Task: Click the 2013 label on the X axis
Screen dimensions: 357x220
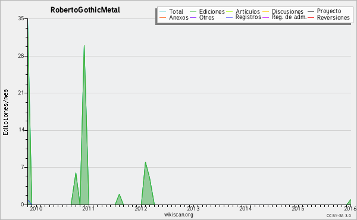Action: pyautogui.click(x=193, y=208)
